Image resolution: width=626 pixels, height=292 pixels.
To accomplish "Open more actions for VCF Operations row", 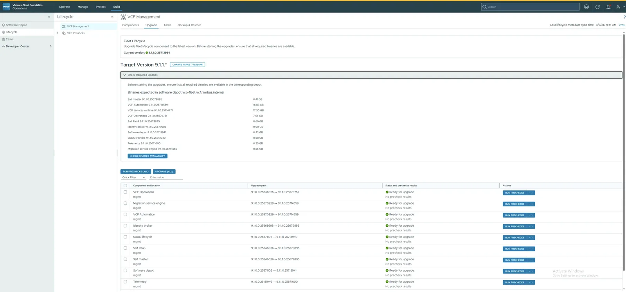I will (x=531, y=193).
